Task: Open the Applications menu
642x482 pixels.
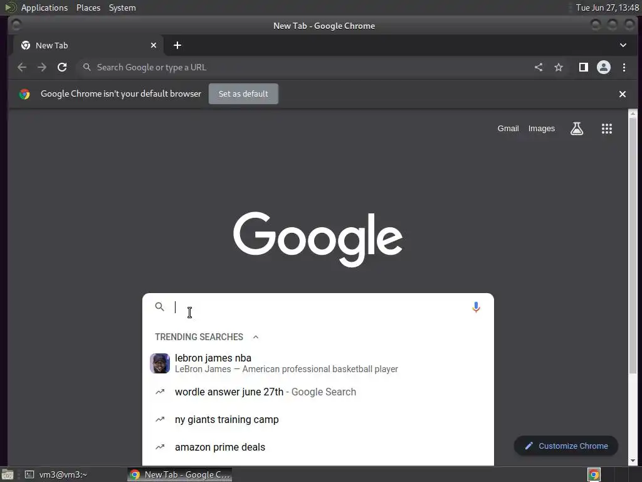Action: [45, 8]
